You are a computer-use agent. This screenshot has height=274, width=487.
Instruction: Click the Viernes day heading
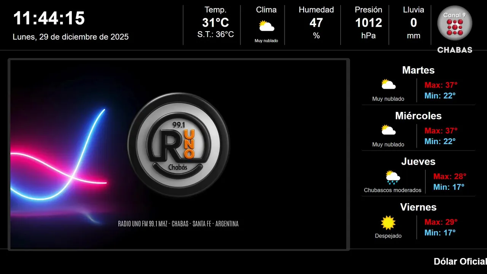[x=418, y=207]
